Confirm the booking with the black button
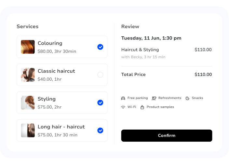The width and height of the screenshot is (229, 164). (x=167, y=135)
